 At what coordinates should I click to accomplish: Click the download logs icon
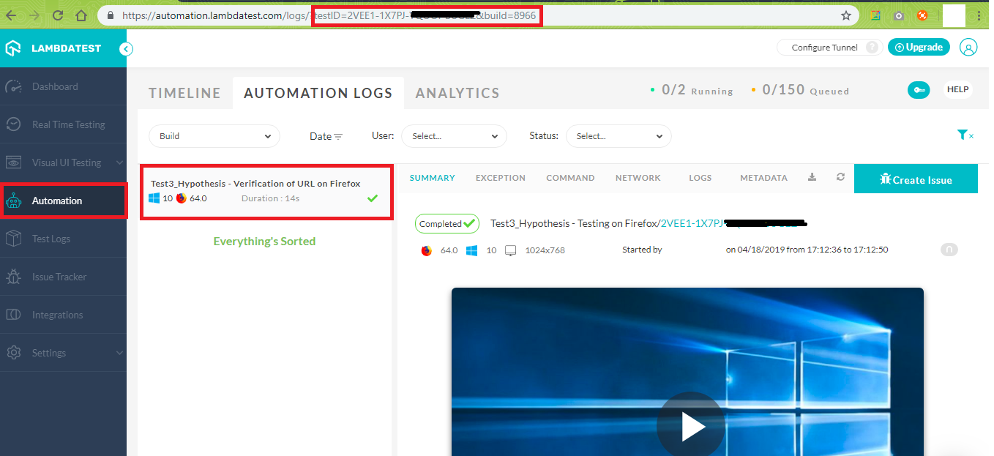pyautogui.click(x=812, y=177)
